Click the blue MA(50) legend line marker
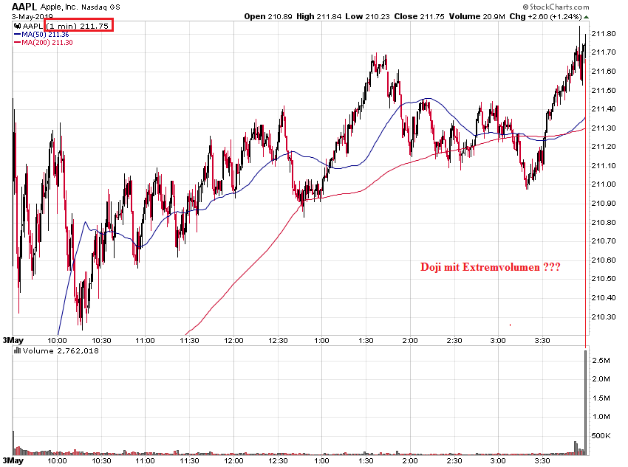Viewport: 628px width, 467px height. [17, 35]
